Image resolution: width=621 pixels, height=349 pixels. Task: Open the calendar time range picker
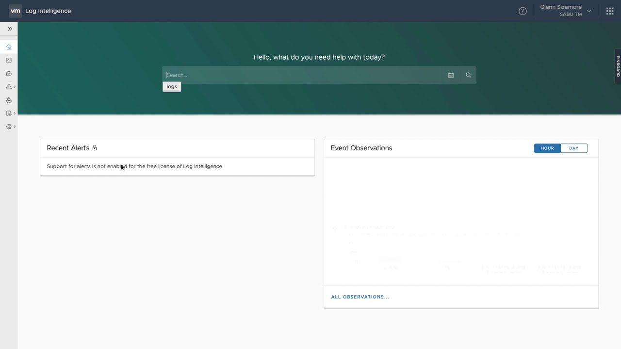point(451,75)
